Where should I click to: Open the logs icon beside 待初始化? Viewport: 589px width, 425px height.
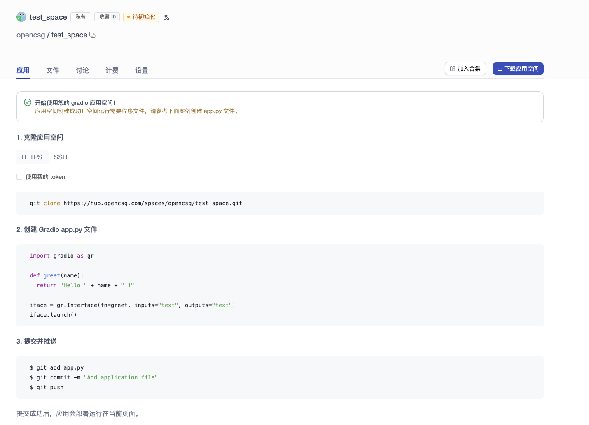(x=166, y=17)
